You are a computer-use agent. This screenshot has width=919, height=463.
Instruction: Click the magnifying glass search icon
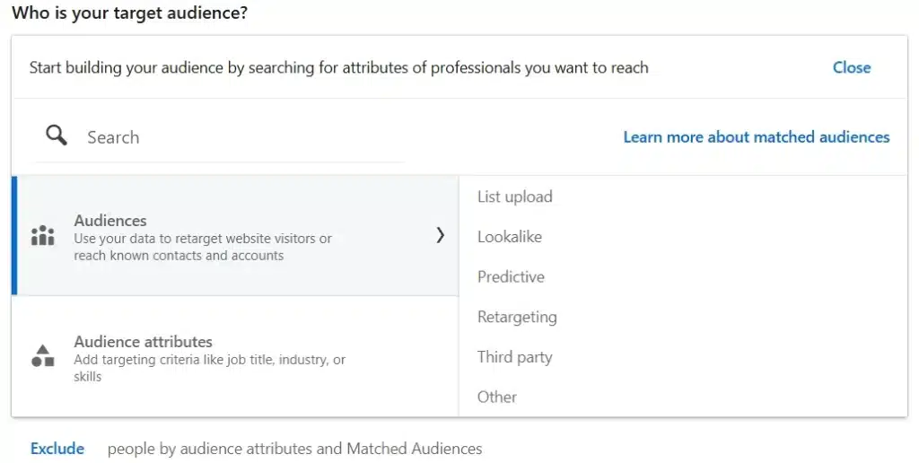point(57,135)
